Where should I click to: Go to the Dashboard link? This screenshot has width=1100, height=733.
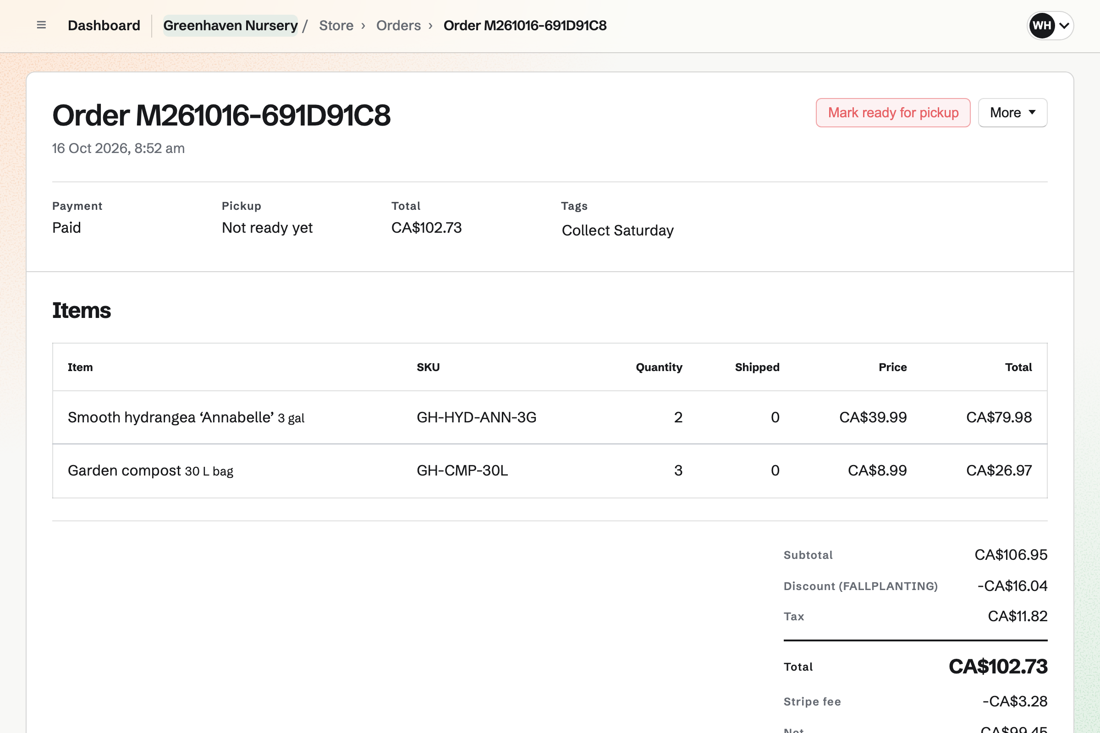point(104,25)
